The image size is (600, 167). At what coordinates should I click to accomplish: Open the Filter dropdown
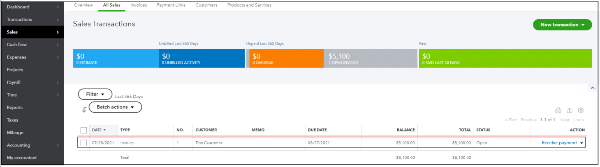pos(95,94)
